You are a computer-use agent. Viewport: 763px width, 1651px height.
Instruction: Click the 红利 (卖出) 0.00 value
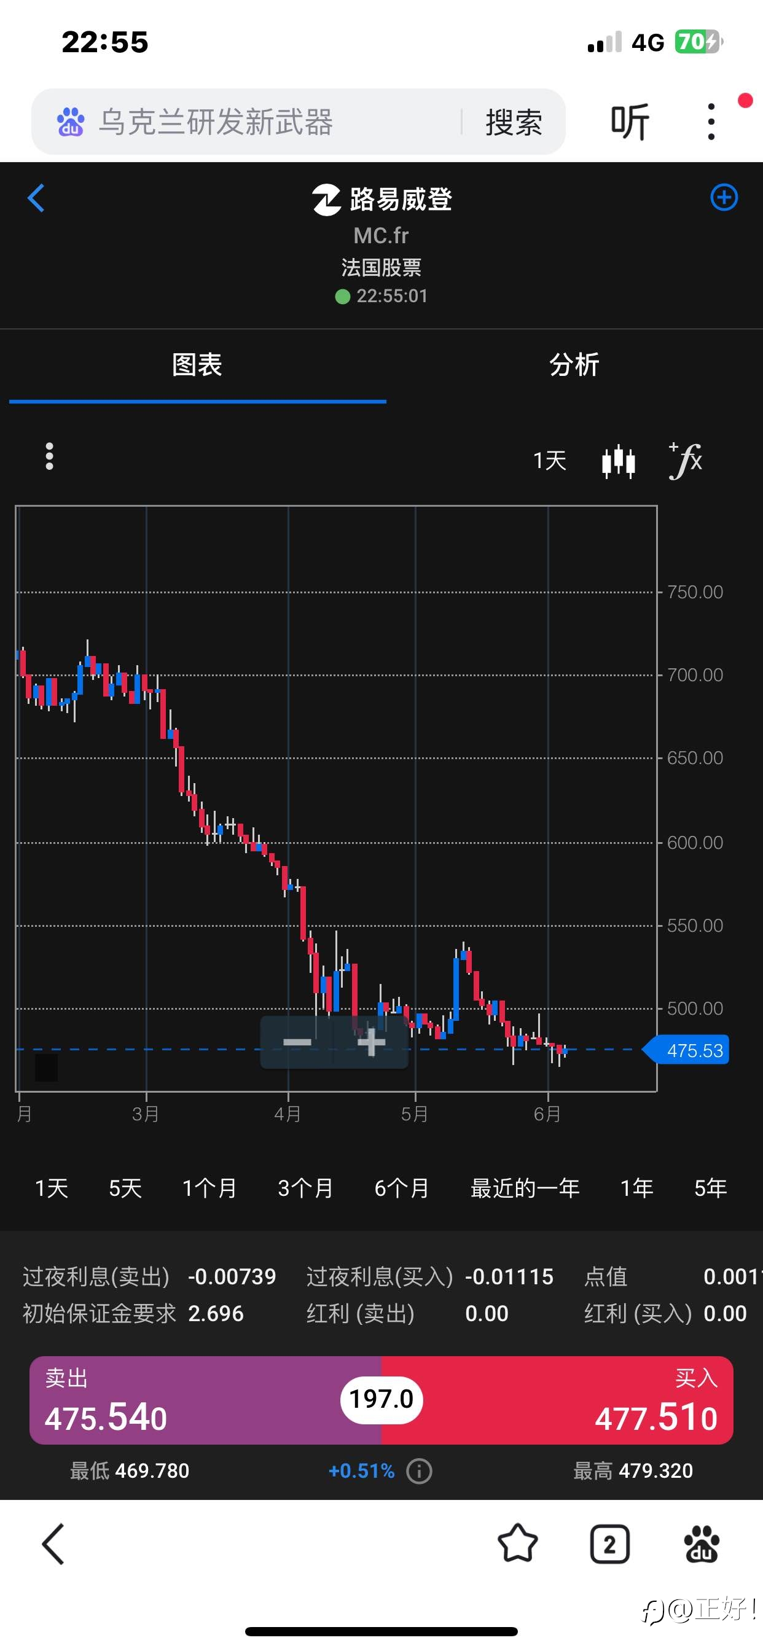point(487,1313)
